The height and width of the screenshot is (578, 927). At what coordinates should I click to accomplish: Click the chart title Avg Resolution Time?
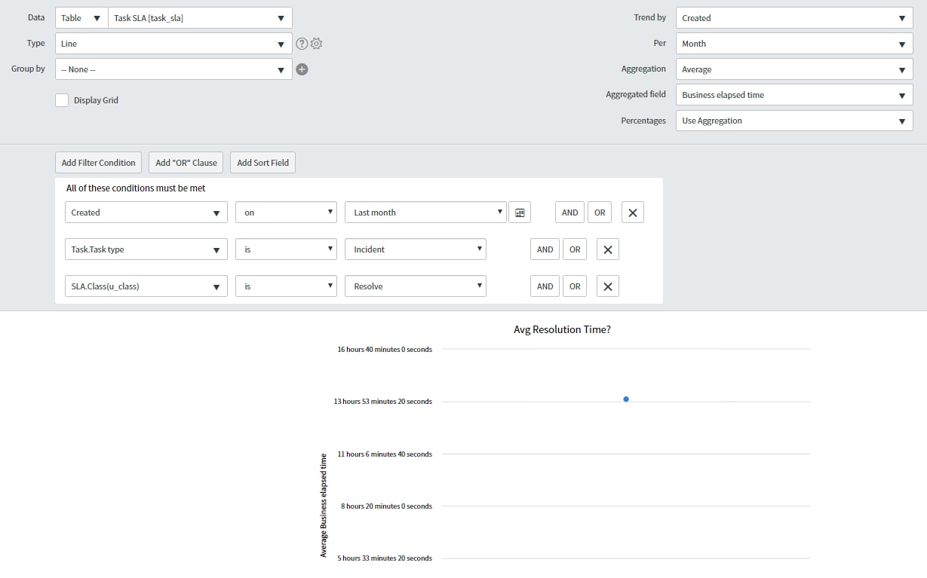(562, 329)
